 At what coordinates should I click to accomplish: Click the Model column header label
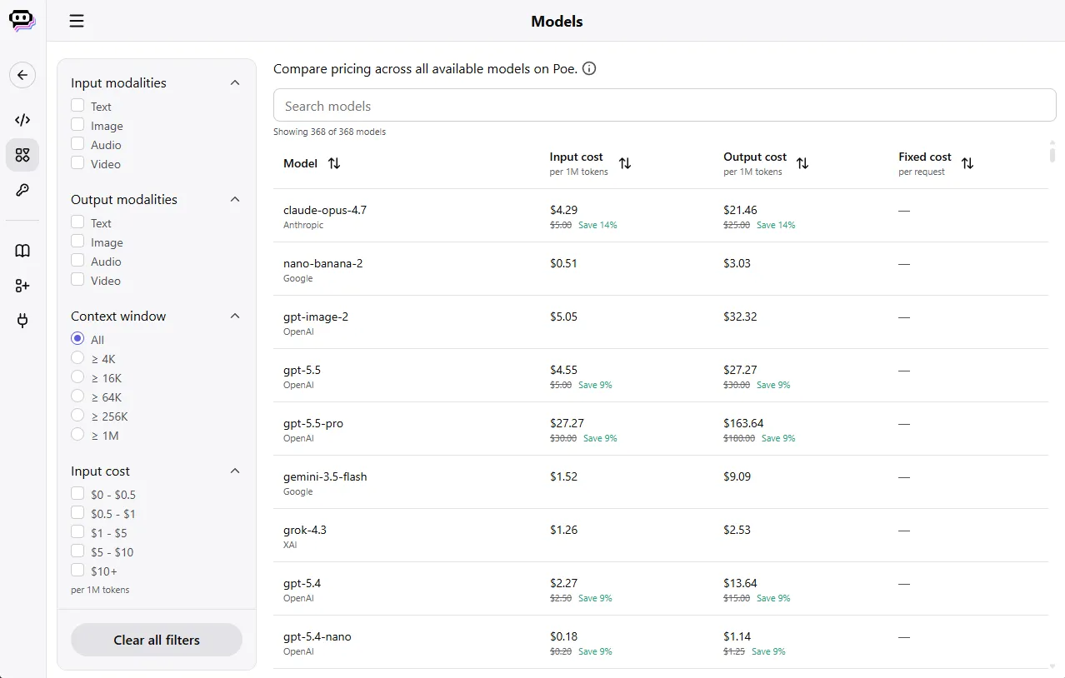tap(300, 163)
